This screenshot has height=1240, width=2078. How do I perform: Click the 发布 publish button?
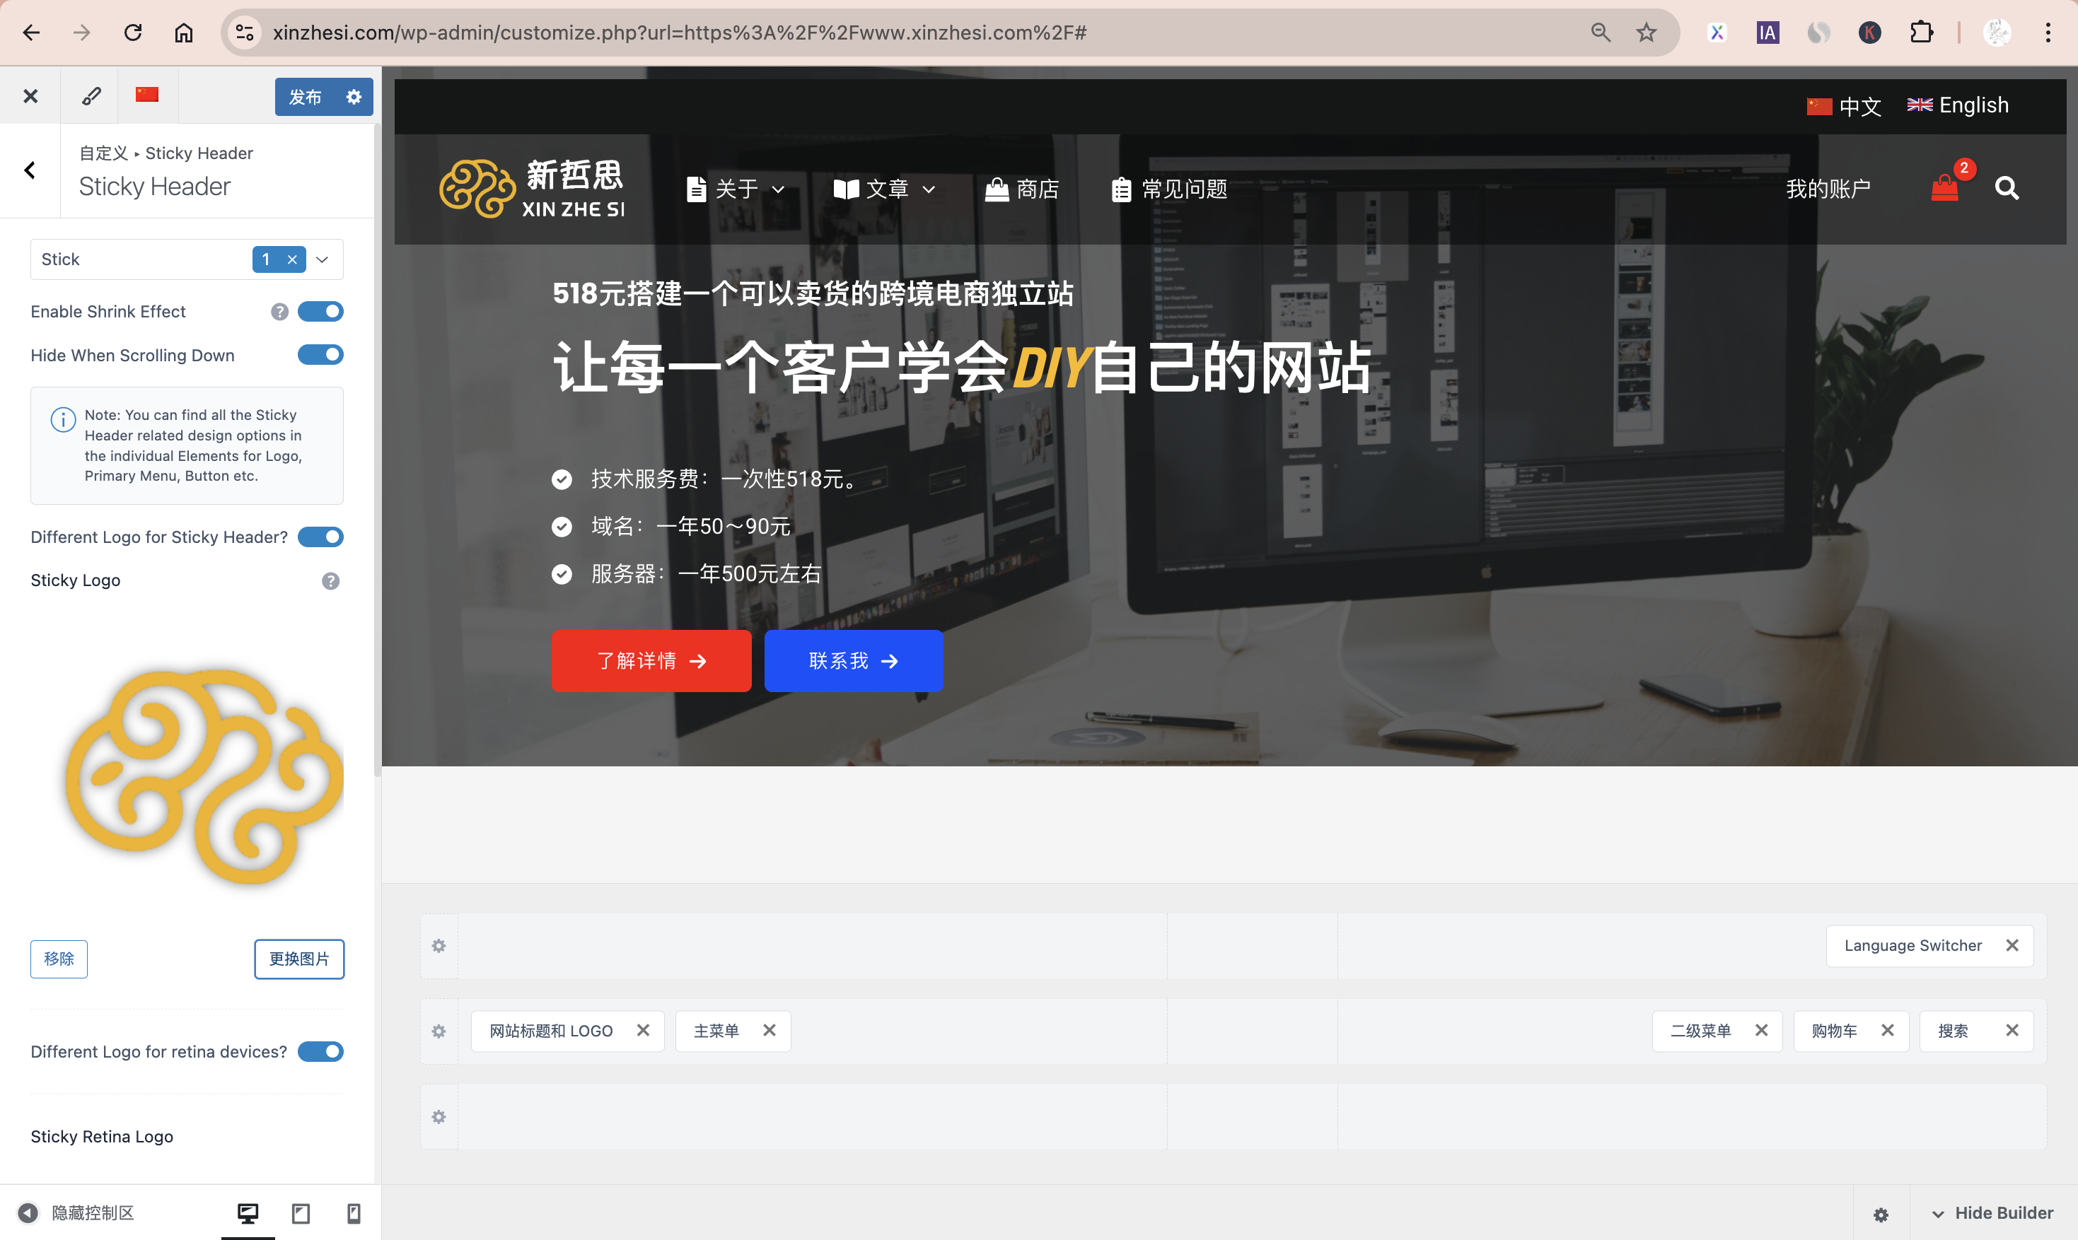click(x=306, y=97)
